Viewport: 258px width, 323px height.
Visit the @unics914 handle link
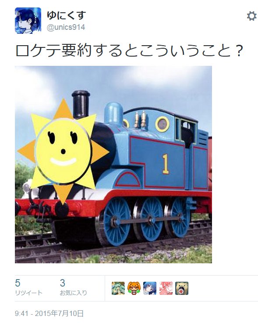(x=66, y=27)
